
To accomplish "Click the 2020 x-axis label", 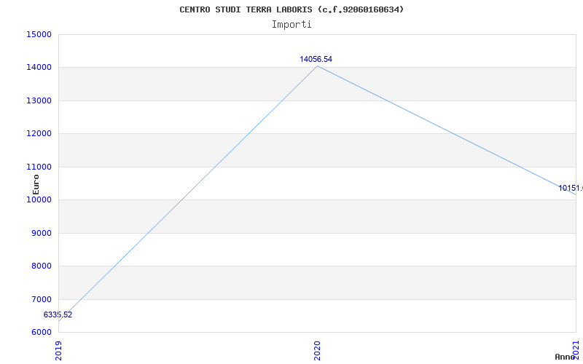I will coord(317,350).
